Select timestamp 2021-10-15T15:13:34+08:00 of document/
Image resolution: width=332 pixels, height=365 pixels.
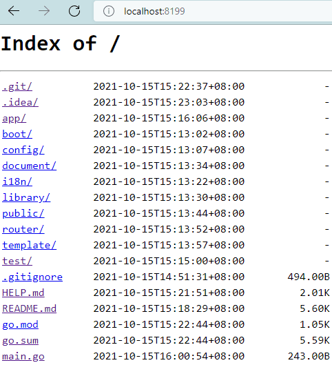(x=169, y=166)
